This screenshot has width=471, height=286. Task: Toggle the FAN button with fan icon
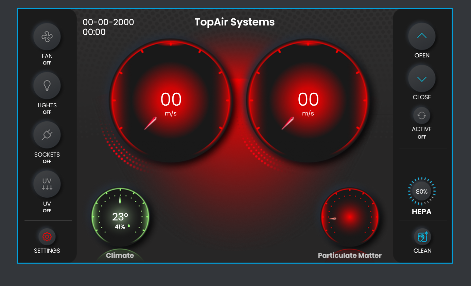pyautogui.click(x=47, y=37)
